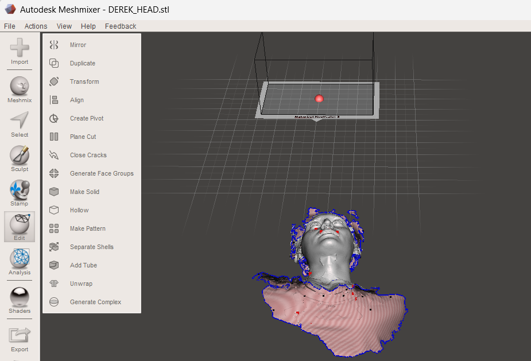Open the Feedback menu
The width and height of the screenshot is (531, 361).
[121, 26]
